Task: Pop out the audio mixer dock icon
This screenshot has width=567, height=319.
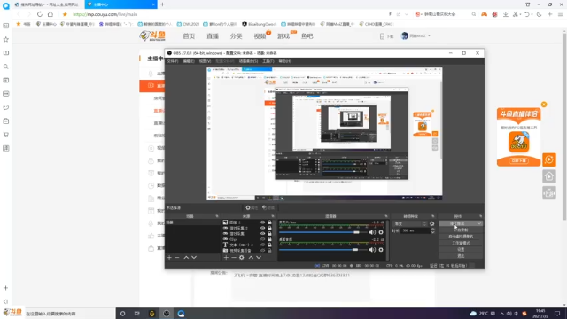Action: tap(386, 216)
